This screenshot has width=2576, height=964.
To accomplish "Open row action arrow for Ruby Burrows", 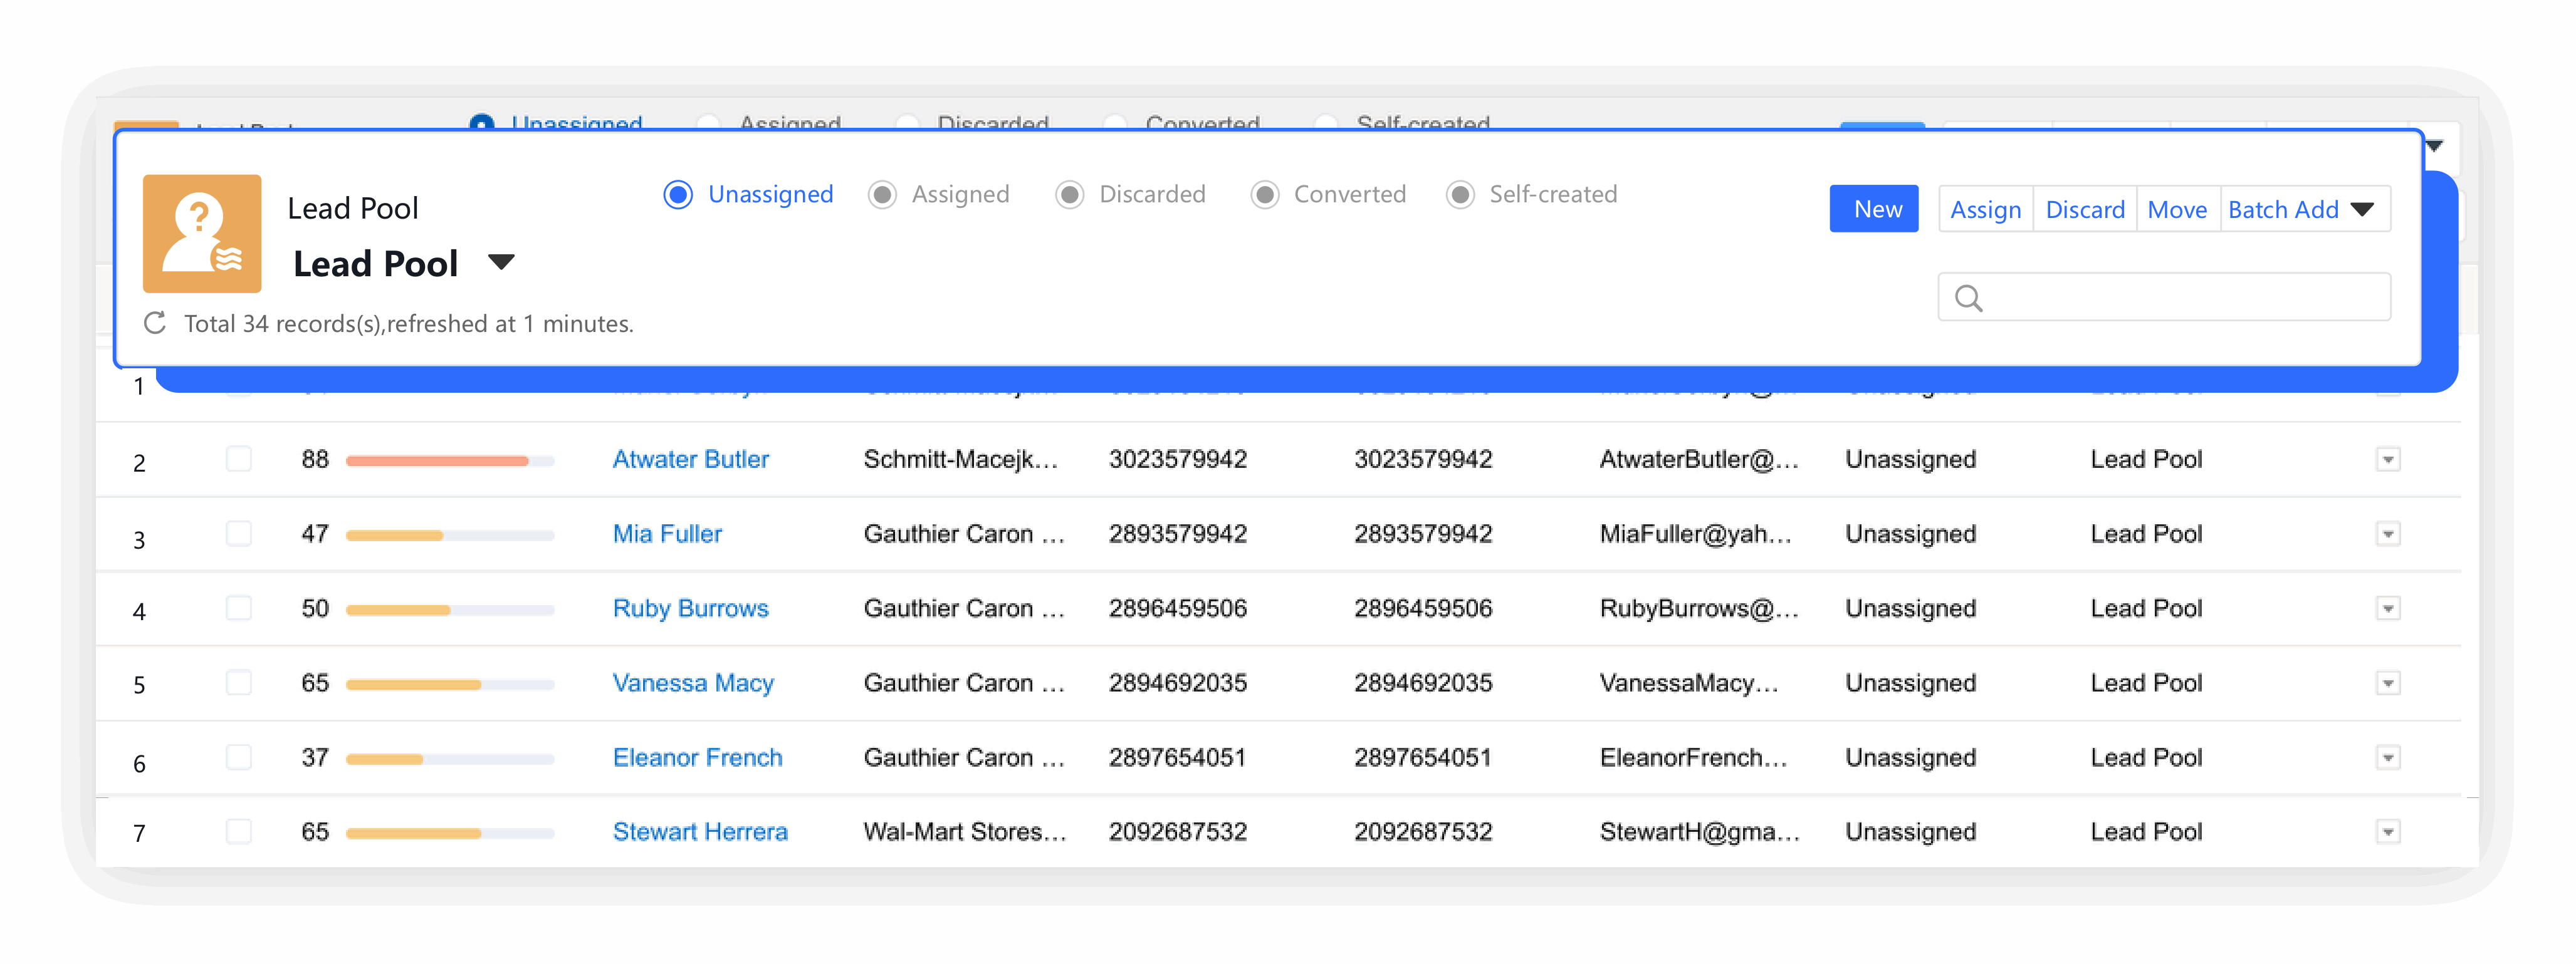I will 2387,608.
